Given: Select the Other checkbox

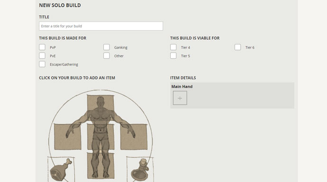Looking at the screenshot, I should coord(107,56).
